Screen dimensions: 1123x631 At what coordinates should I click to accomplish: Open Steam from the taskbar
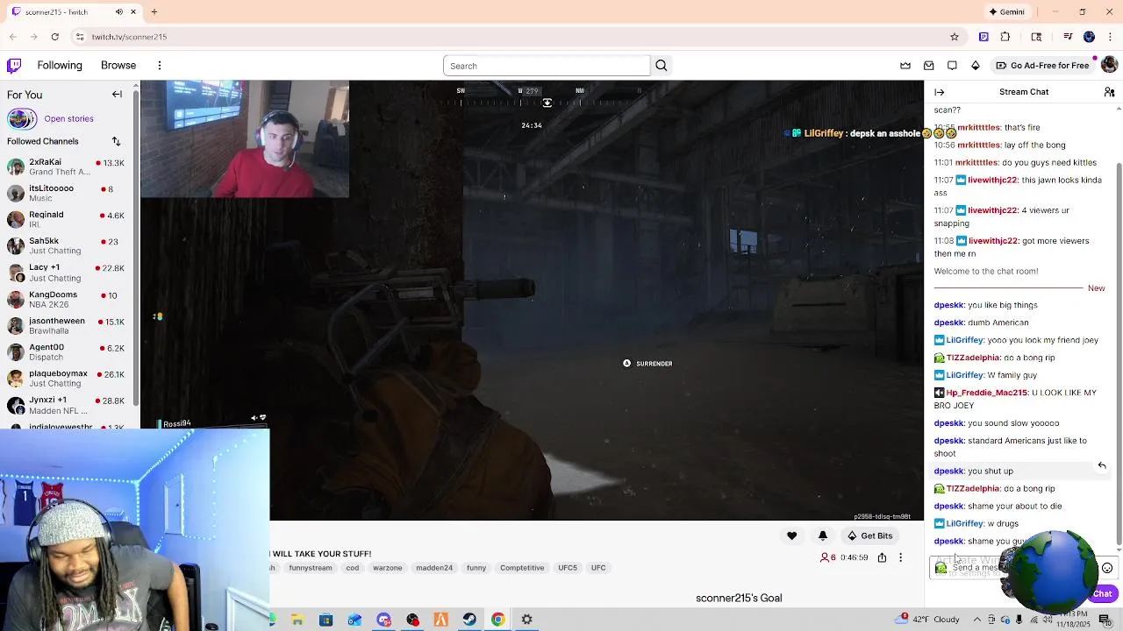(469, 620)
